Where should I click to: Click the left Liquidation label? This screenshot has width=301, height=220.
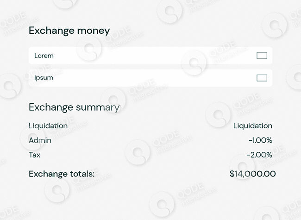pyautogui.click(x=48, y=126)
